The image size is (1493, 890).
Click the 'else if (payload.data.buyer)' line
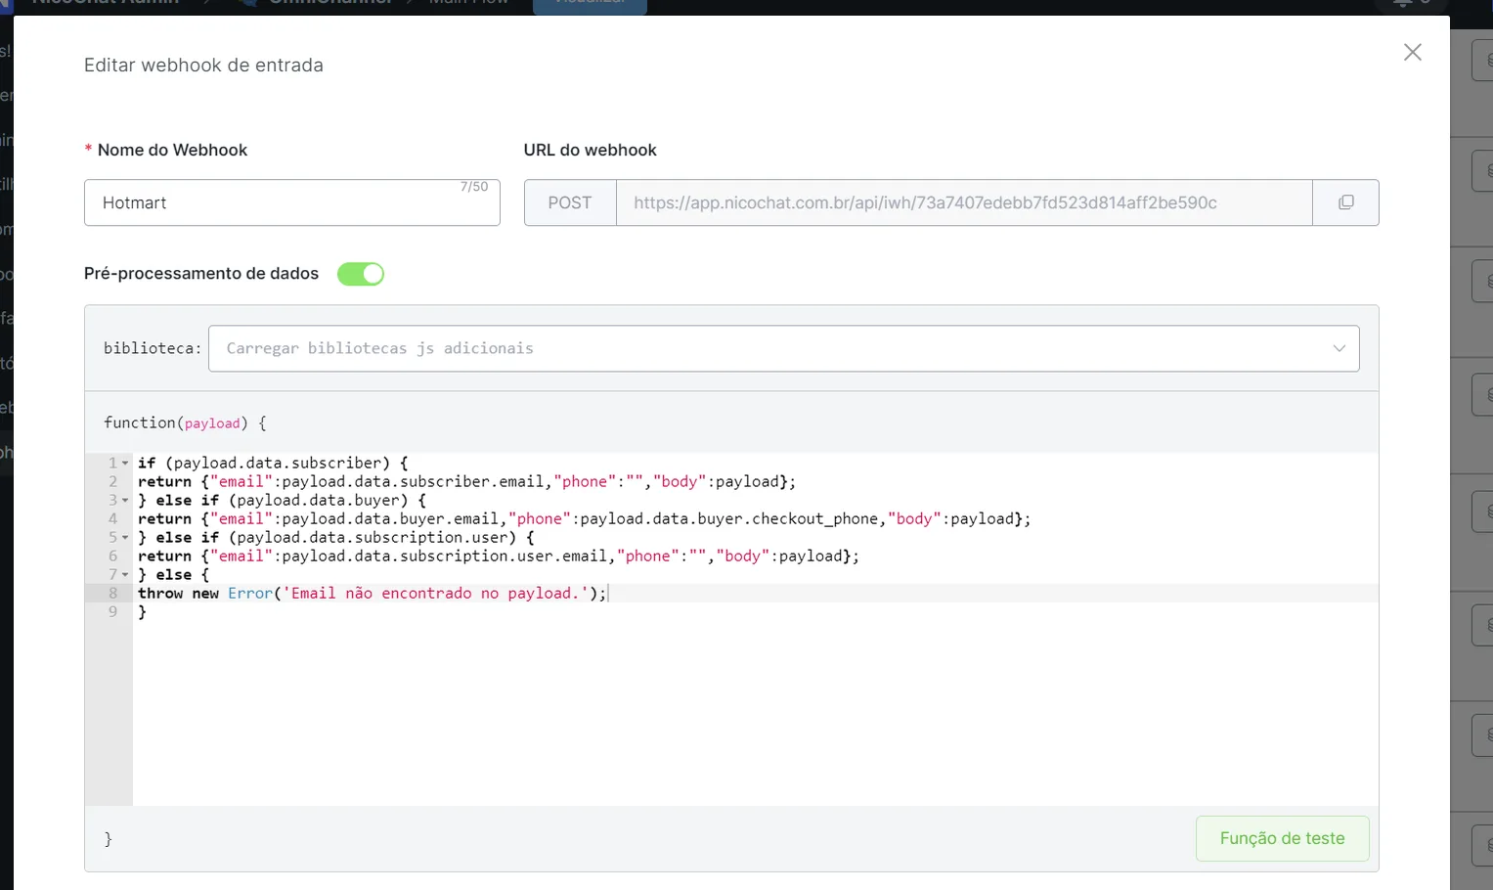point(282,500)
